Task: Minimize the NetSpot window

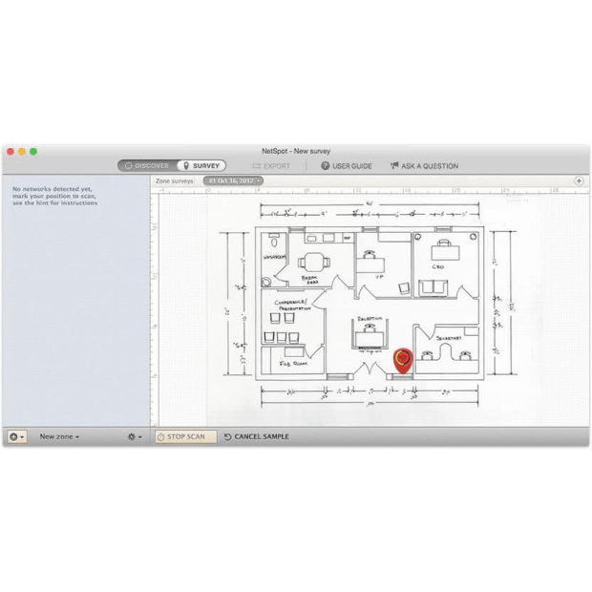Action: coord(22,152)
